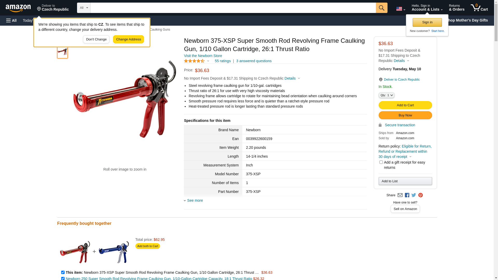The image size is (498, 280).
Task: Click the Amazon logo
Action: 18,8
